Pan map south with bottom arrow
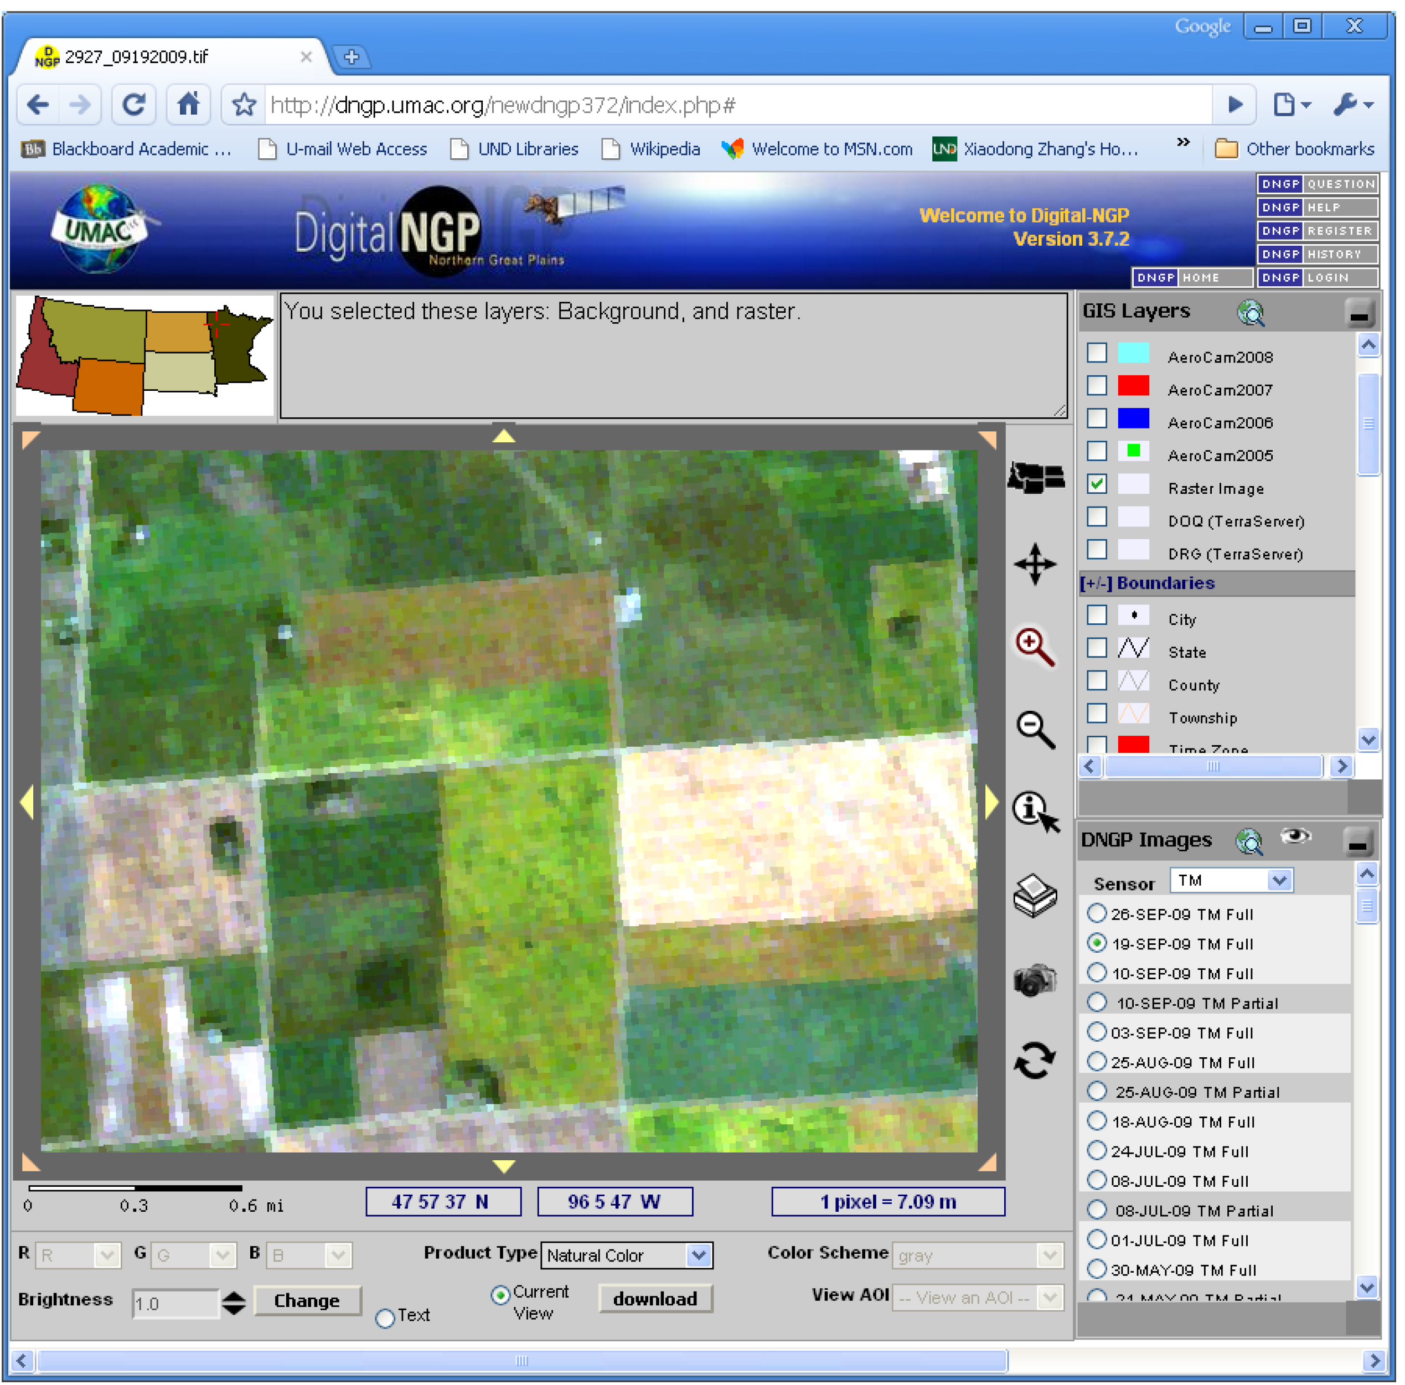 [x=504, y=1167]
